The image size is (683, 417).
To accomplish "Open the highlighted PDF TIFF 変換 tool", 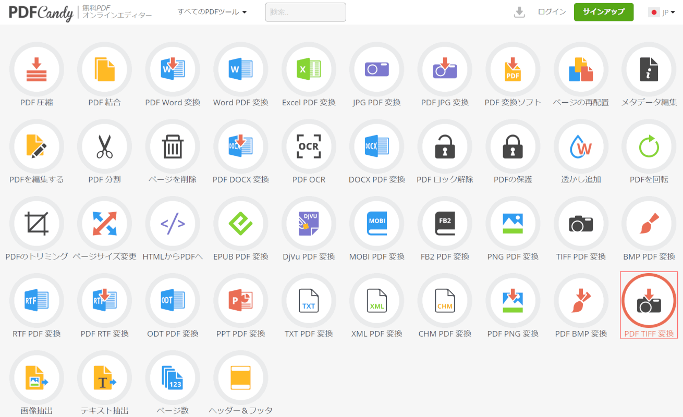I will pyautogui.click(x=649, y=301).
